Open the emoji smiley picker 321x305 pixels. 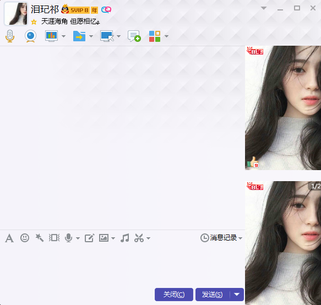(25, 238)
